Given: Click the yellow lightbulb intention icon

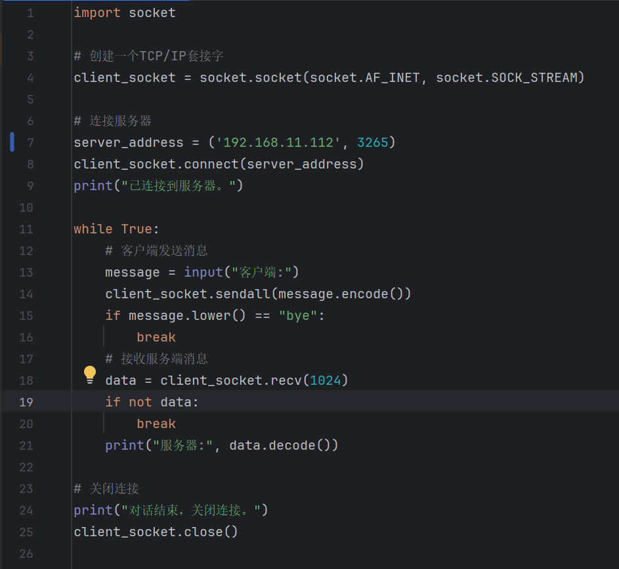Looking at the screenshot, I should click(x=90, y=374).
